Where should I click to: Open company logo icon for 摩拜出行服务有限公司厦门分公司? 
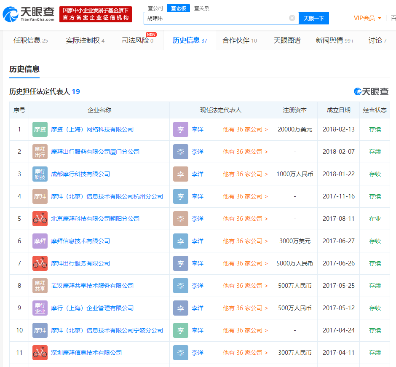[40, 152]
